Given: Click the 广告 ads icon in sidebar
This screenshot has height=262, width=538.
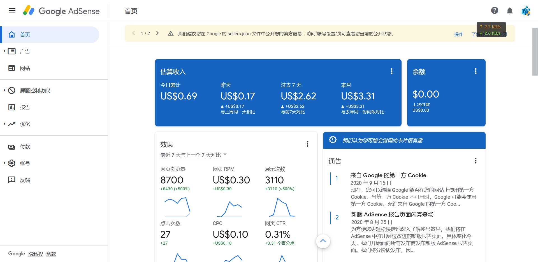Looking at the screenshot, I should pos(11,51).
